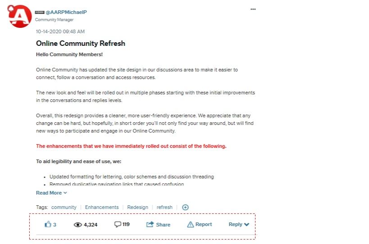Click the Report warning triangle icon
This screenshot has width=369, height=244.
click(x=190, y=224)
